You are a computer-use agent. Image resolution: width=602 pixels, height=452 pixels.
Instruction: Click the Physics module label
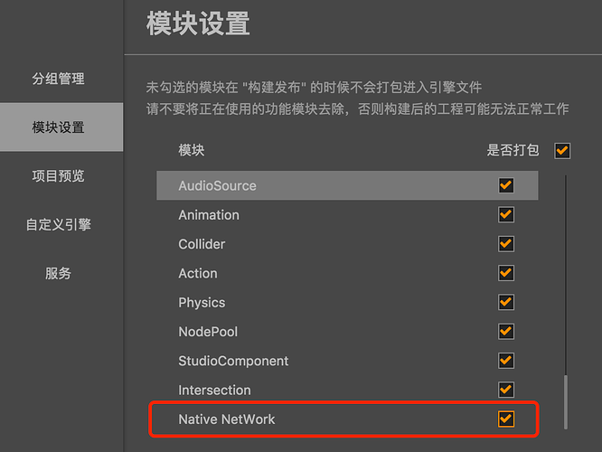click(x=202, y=303)
